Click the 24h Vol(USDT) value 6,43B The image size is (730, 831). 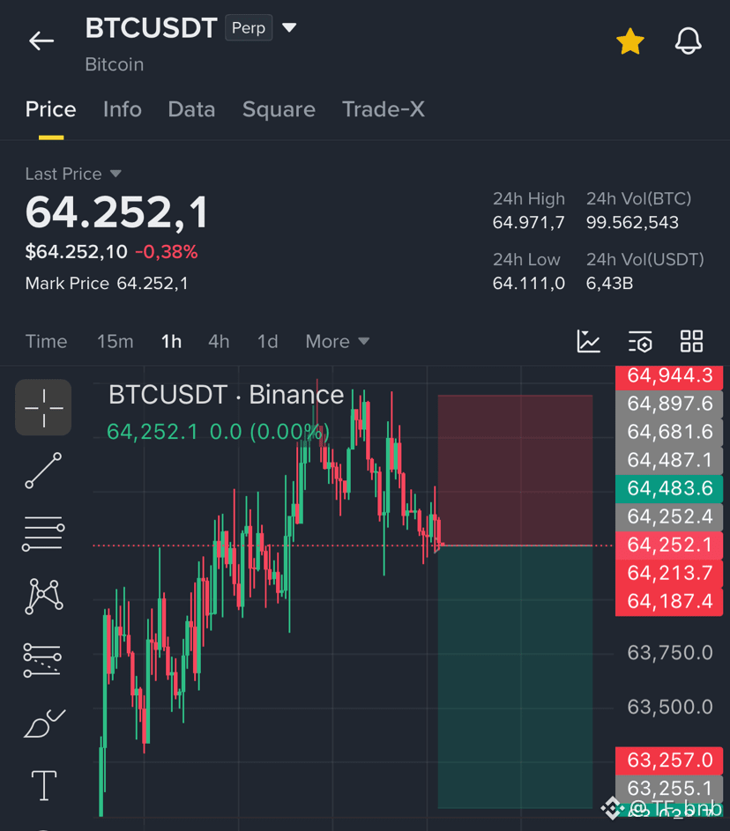click(x=609, y=284)
